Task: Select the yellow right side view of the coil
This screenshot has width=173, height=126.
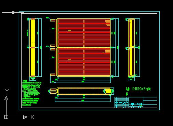Action: click(x=131, y=47)
